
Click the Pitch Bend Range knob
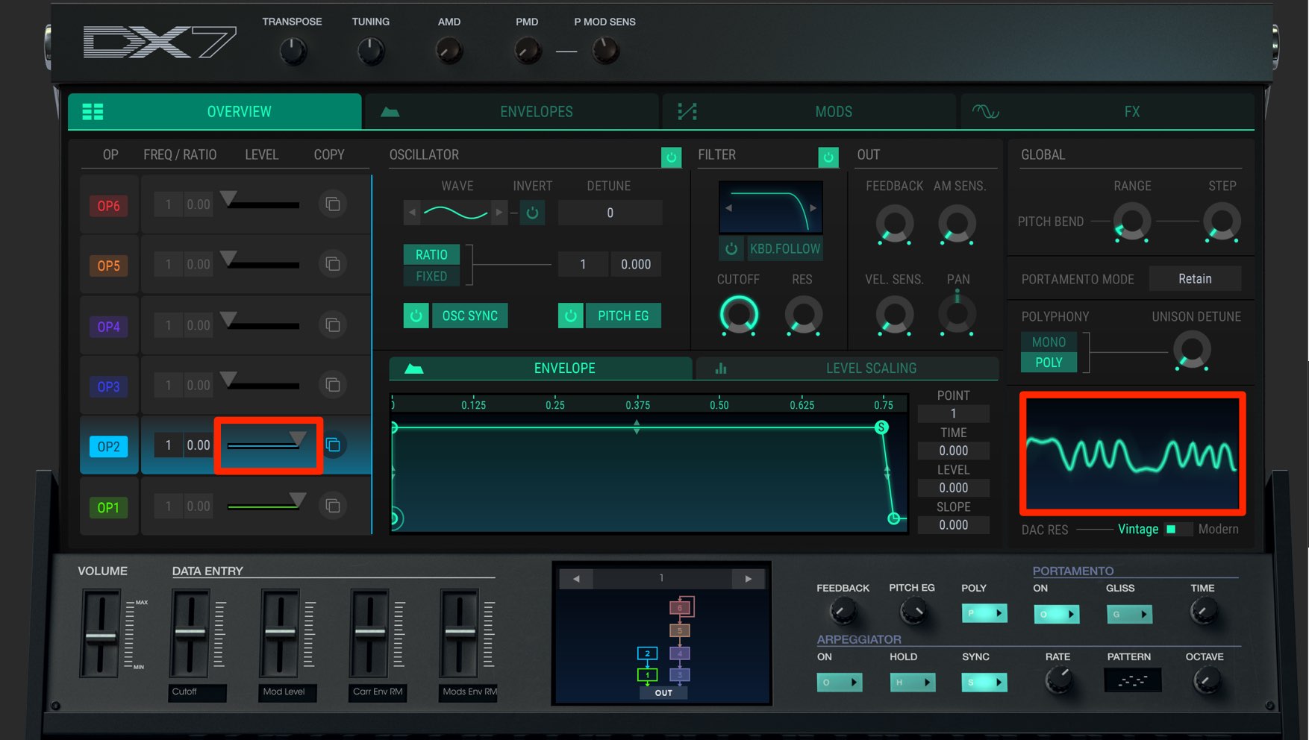pyautogui.click(x=1131, y=222)
